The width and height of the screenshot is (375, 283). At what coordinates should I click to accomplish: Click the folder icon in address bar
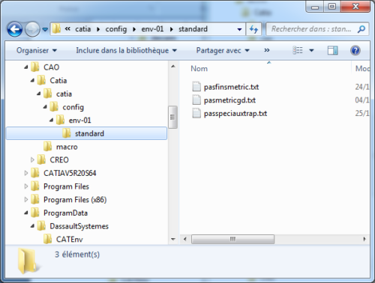point(56,29)
